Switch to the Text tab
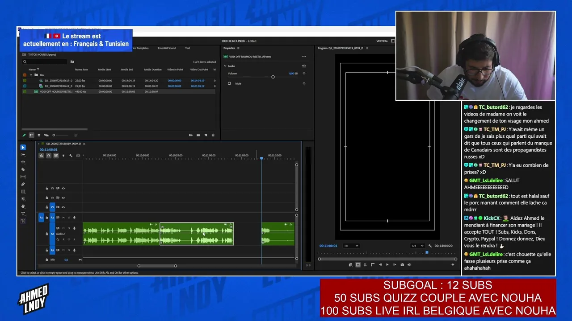 [188, 48]
